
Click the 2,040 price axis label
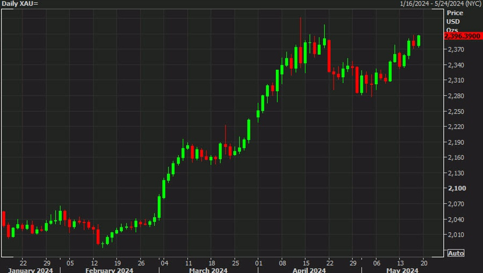[x=456, y=219]
